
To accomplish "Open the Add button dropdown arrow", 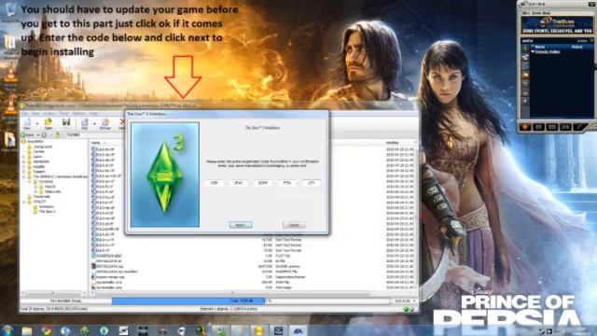I will click(94, 124).
